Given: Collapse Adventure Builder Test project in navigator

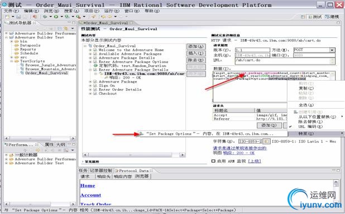Looking at the screenshot, I should (x=6, y=37).
